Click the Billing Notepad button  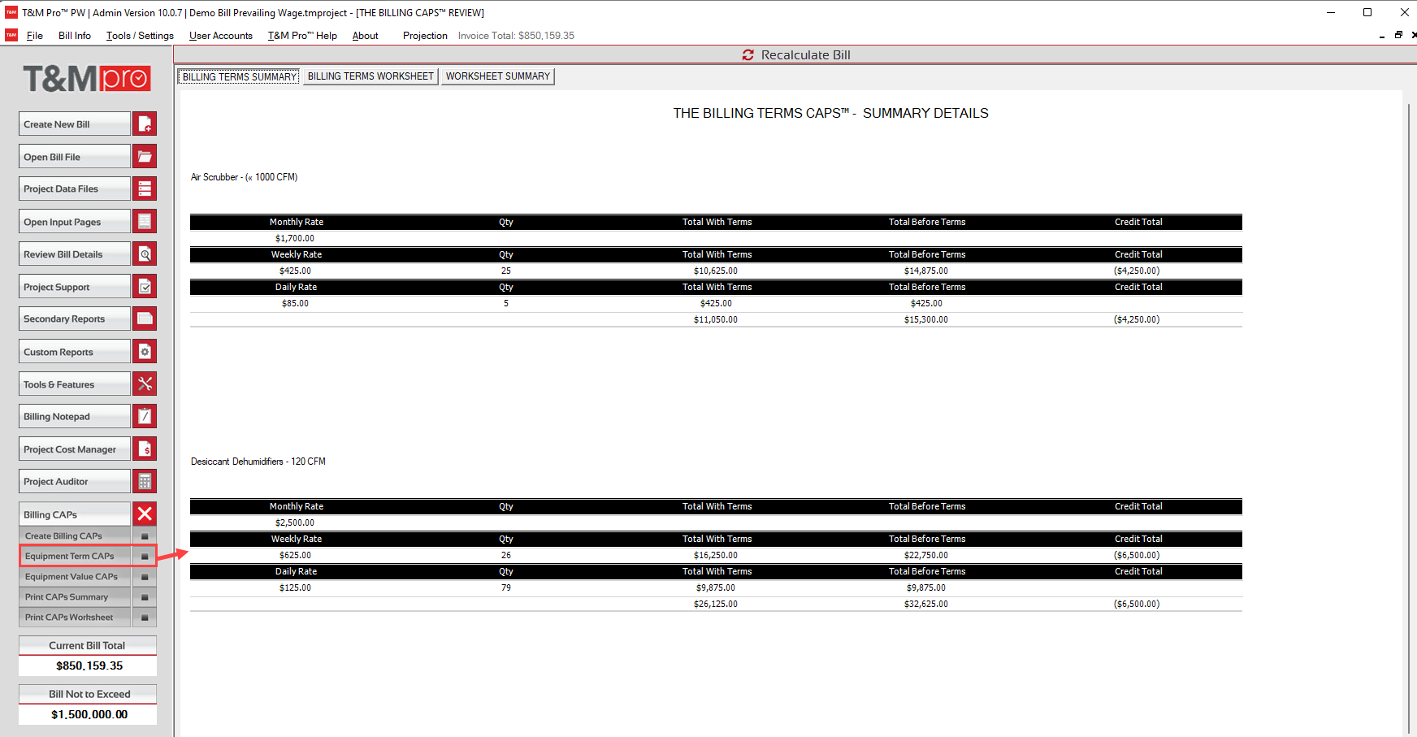[75, 416]
